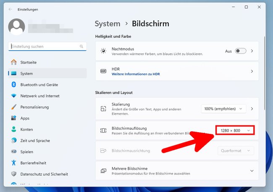
Task: Click the Zeit und Sprache globe-clock icon
Action: [x=14, y=140]
